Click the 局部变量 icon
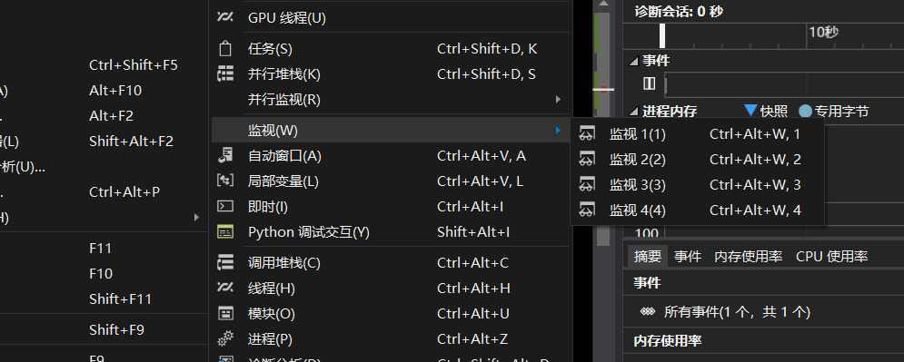This screenshot has width=904, height=362. 224,181
